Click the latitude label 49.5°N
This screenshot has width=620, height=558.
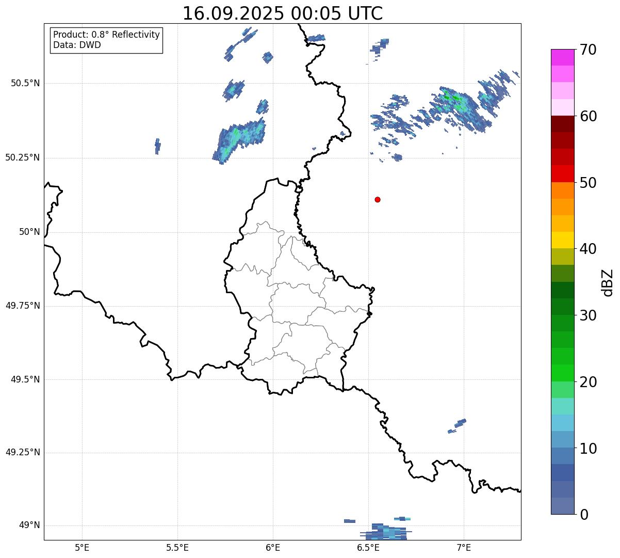coord(25,379)
